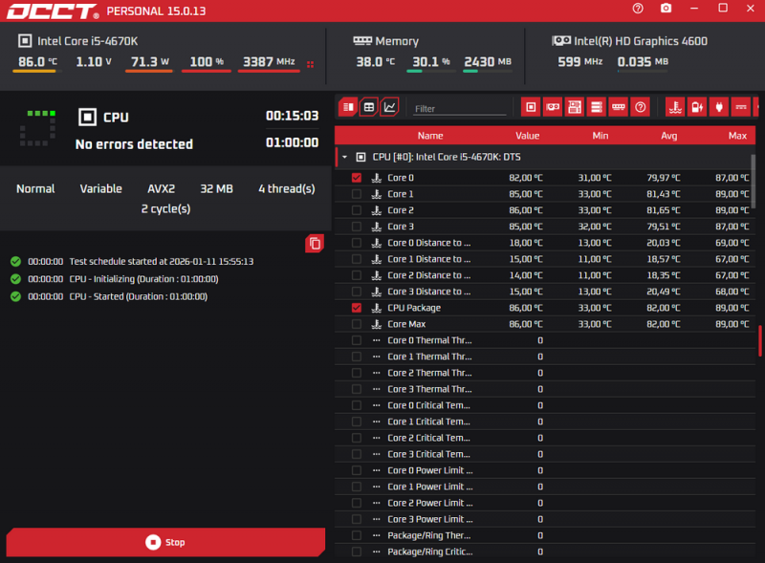Uncheck the CPU Package checkbox
Viewport: 765px width, 563px height.
[x=357, y=308]
